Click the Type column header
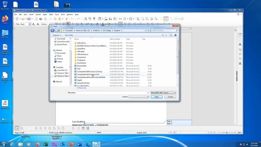This screenshot has width=261, height=147. tap(128, 39)
